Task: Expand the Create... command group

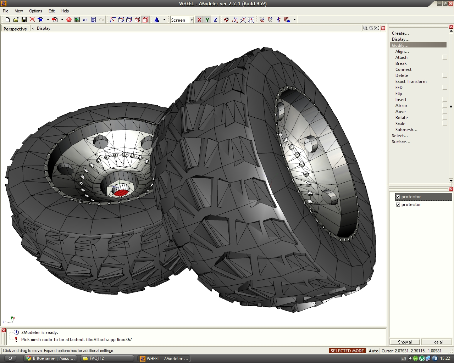Action: (400, 33)
